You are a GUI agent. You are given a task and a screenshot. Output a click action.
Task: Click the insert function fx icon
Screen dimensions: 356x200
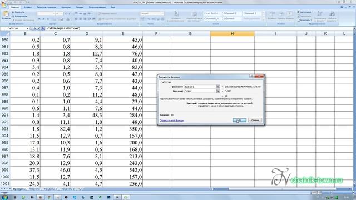pos(43,28)
